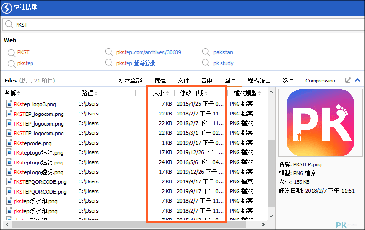Open the pkstep web suggestion
Screen dimensions: 365x230
pyautogui.click(x=25, y=63)
